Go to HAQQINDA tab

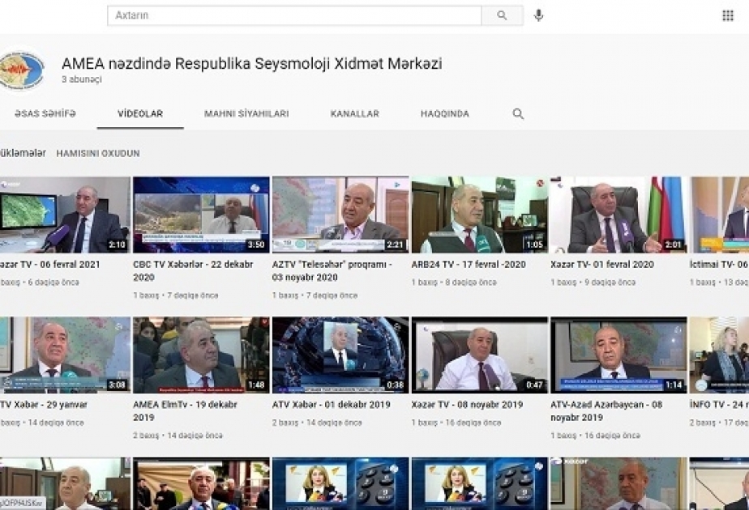(x=445, y=113)
